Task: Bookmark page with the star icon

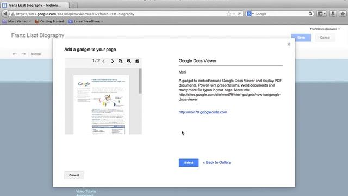Action: click(x=229, y=14)
